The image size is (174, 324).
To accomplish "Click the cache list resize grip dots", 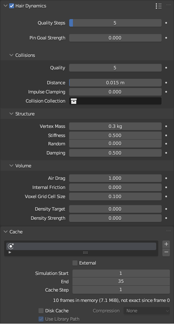I will tap(85, 253).
